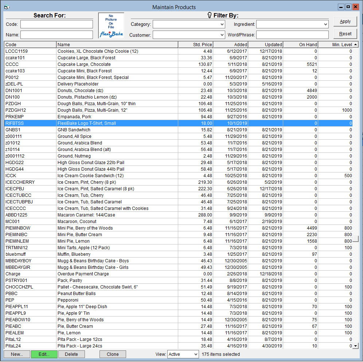Select row Peanut Butter Balls
363x362 pixels.
(x=179, y=294)
